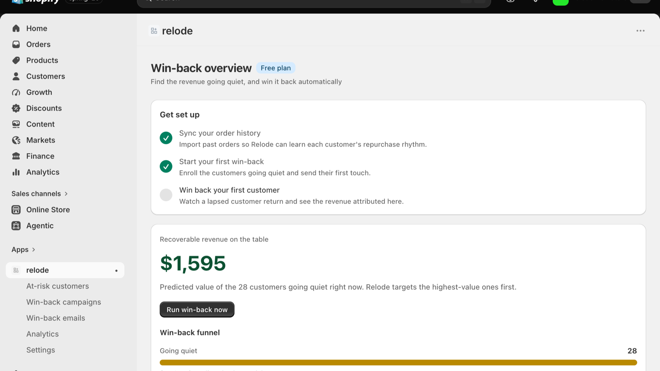This screenshot has width=660, height=371.
Task: Click the Win-back funnel heading
Action: click(x=190, y=333)
